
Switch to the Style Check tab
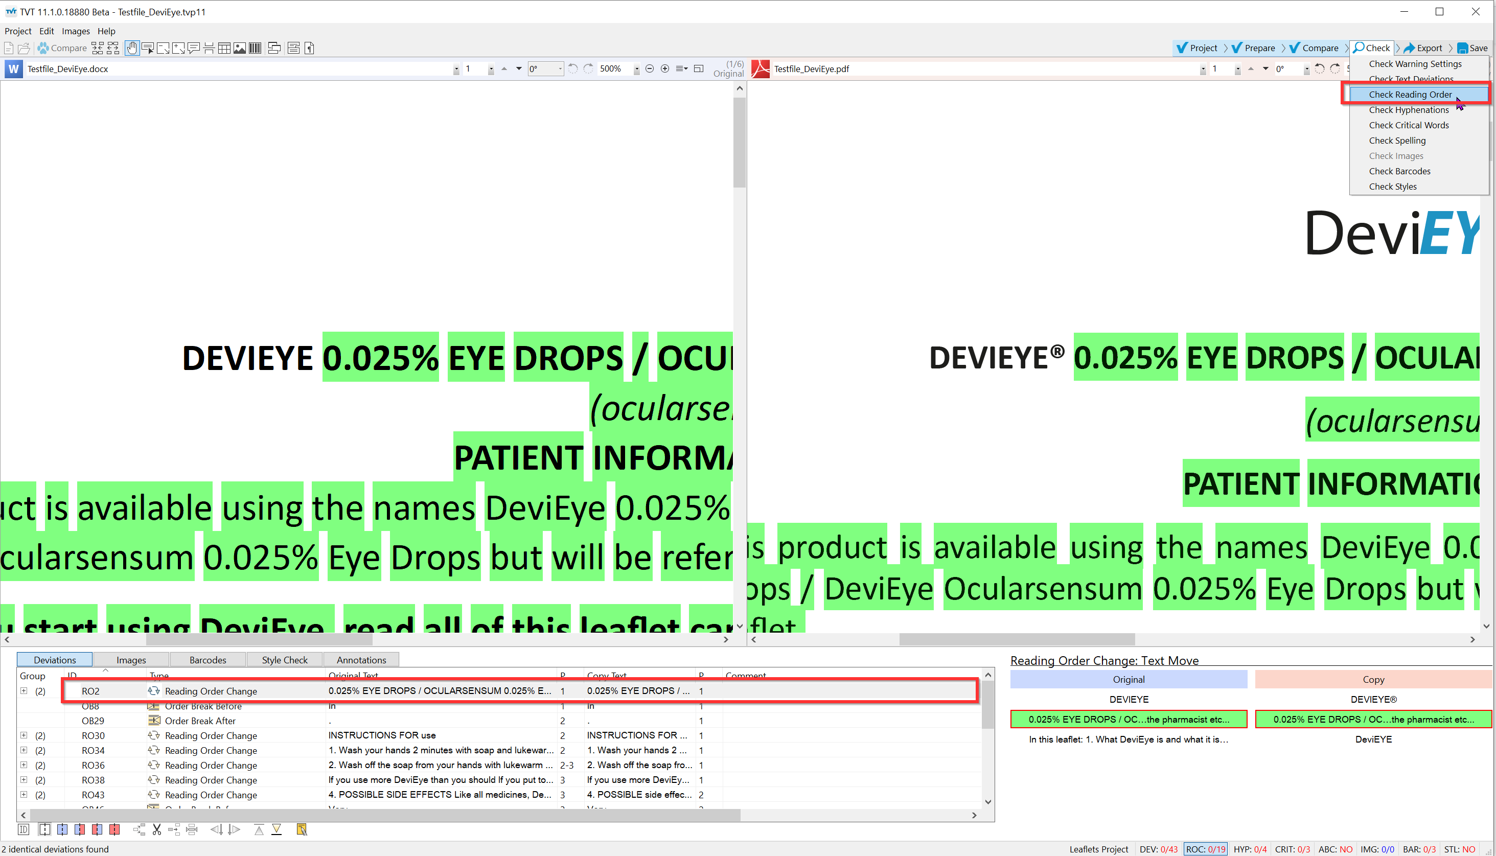click(285, 660)
